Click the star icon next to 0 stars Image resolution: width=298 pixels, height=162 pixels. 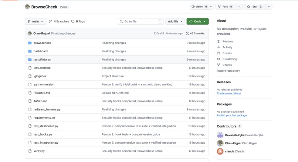point(219,53)
